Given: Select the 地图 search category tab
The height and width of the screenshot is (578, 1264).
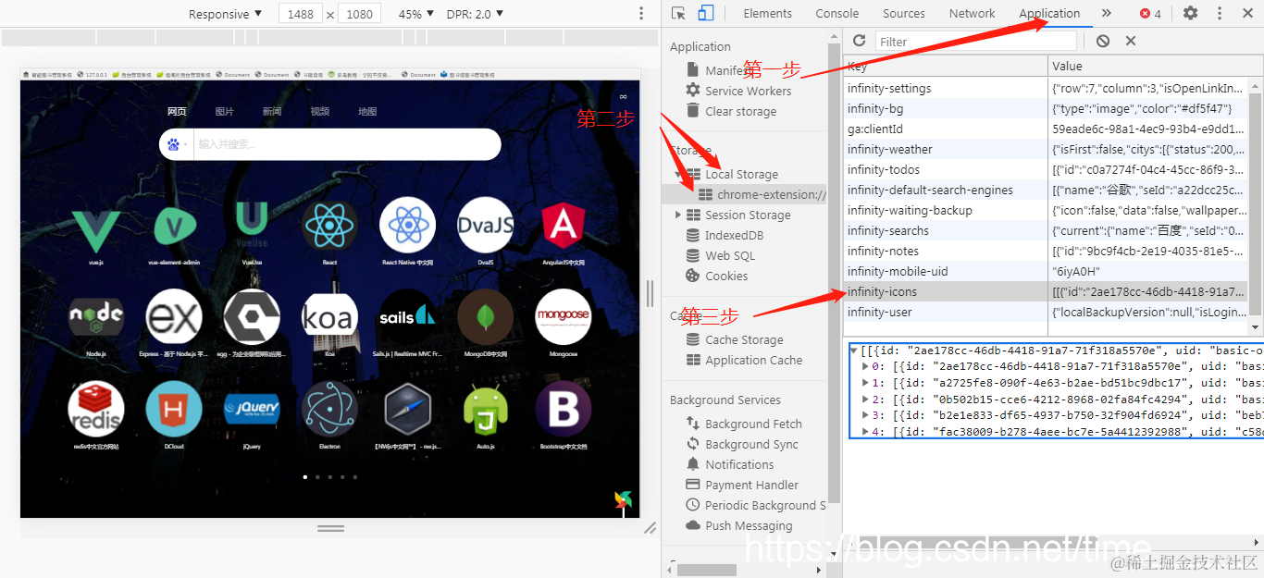Looking at the screenshot, I should [x=367, y=111].
